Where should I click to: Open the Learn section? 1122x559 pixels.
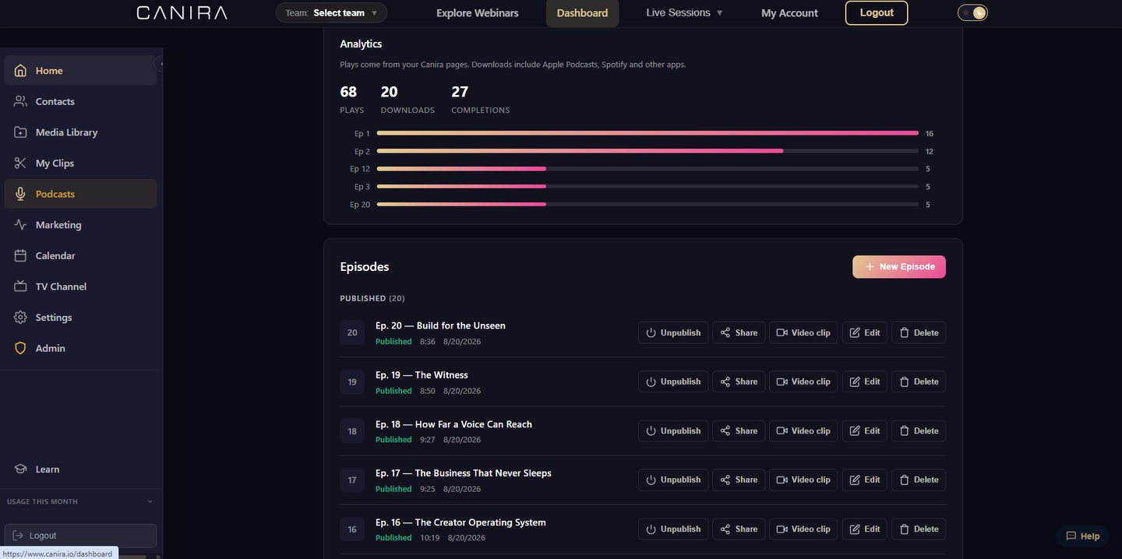pos(80,469)
